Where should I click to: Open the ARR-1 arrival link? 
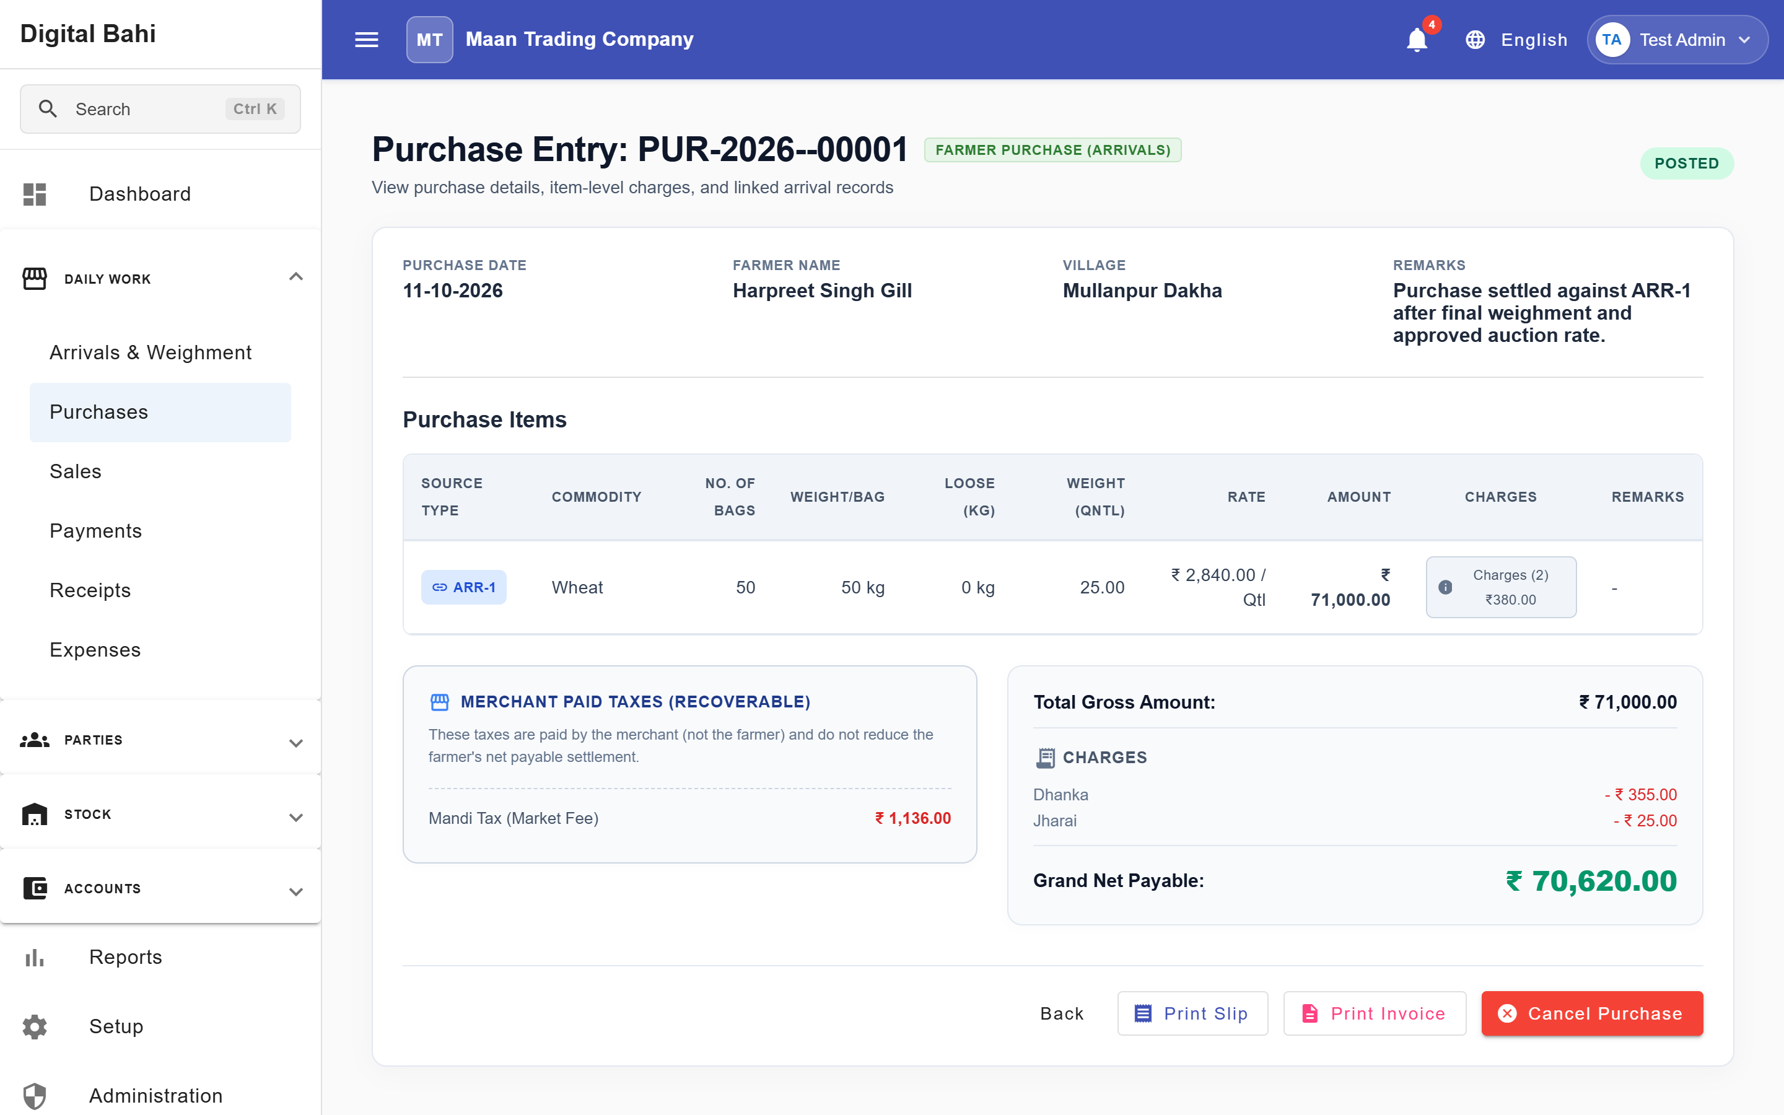(x=464, y=587)
